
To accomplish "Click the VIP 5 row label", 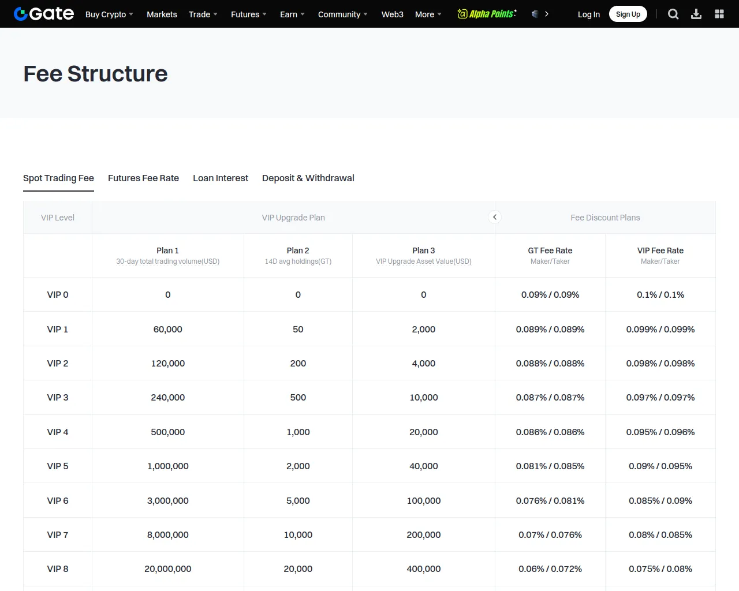I will tap(58, 466).
